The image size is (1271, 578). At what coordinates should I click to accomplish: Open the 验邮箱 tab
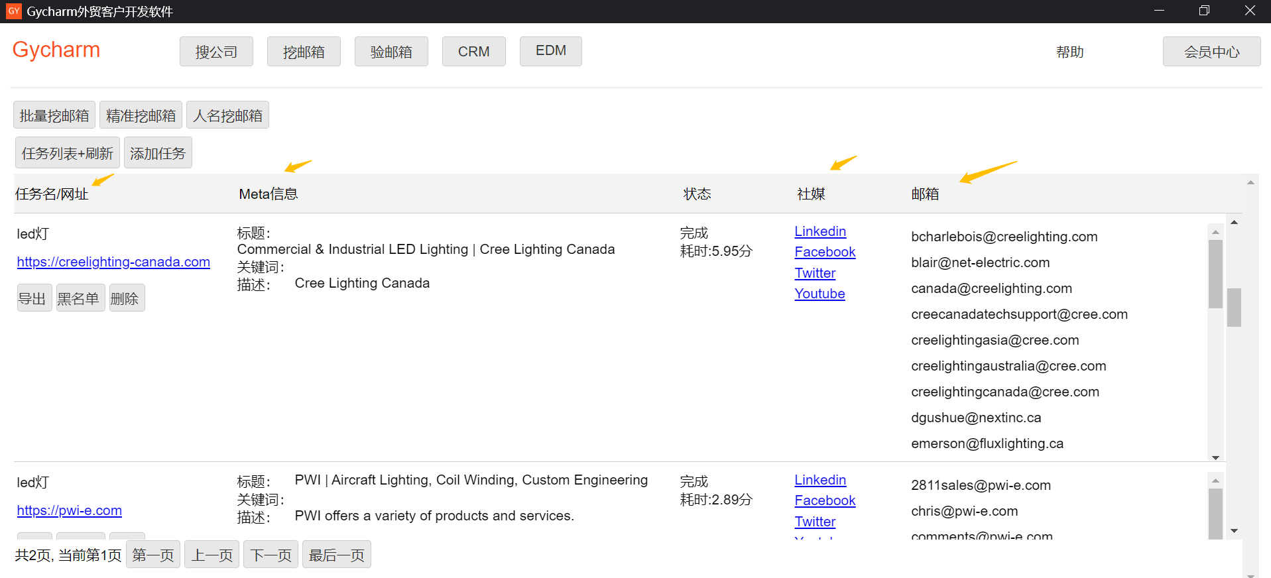point(391,51)
